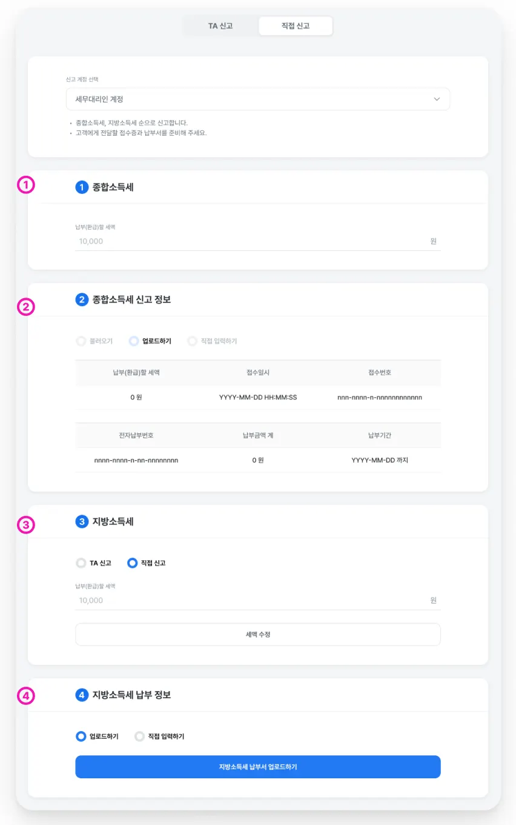Select the 직접 신고 tab
This screenshot has width=516, height=825.
[x=296, y=26]
